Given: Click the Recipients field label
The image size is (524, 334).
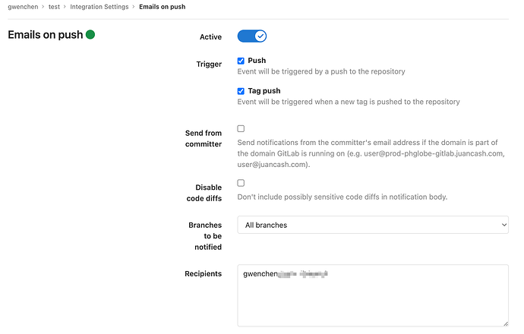Looking at the screenshot, I should pos(203,273).
